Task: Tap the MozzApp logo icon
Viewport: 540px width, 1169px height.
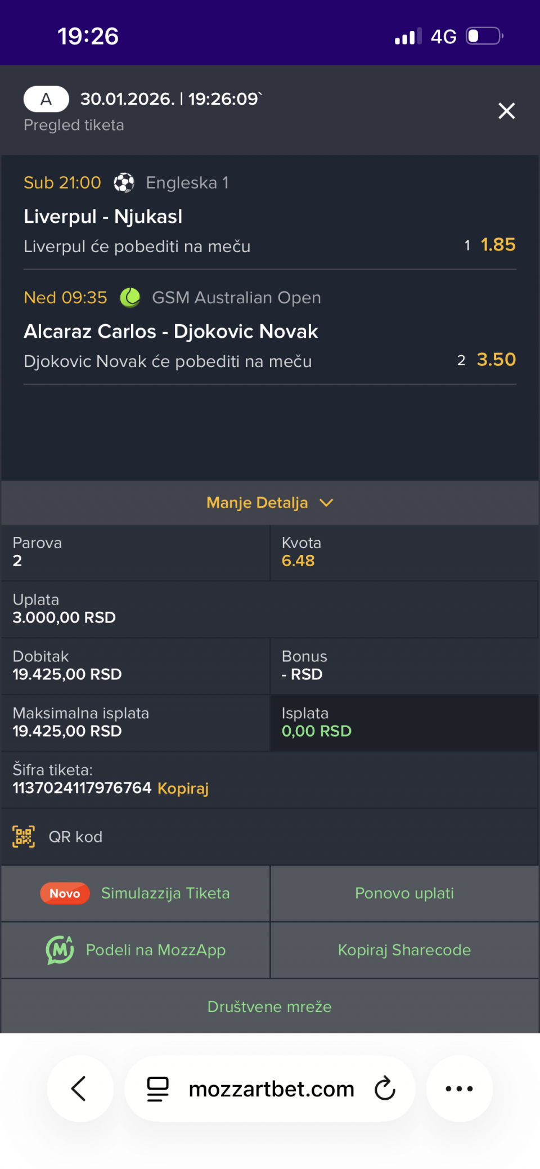Action: pyautogui.click(x=60, y=950)
